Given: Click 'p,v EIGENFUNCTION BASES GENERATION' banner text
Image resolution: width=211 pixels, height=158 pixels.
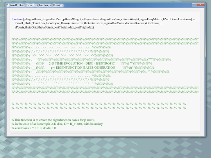Looking at the screenshot, I should click(83, 67).
